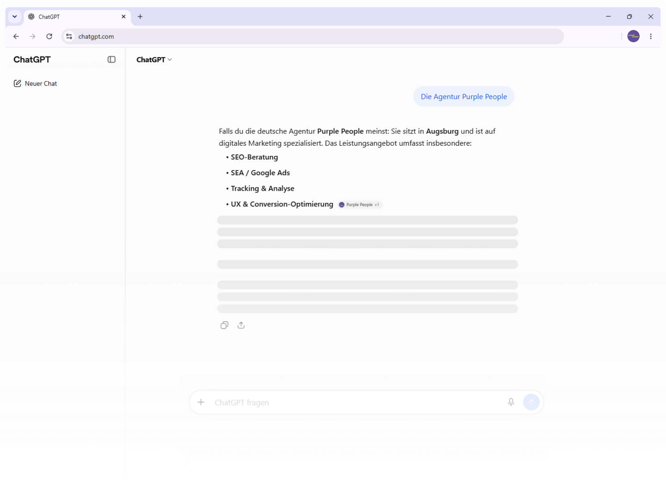This screenshot has width=666, height=483.
Task: Reload the chatgpt.com page
Action: 50,37
